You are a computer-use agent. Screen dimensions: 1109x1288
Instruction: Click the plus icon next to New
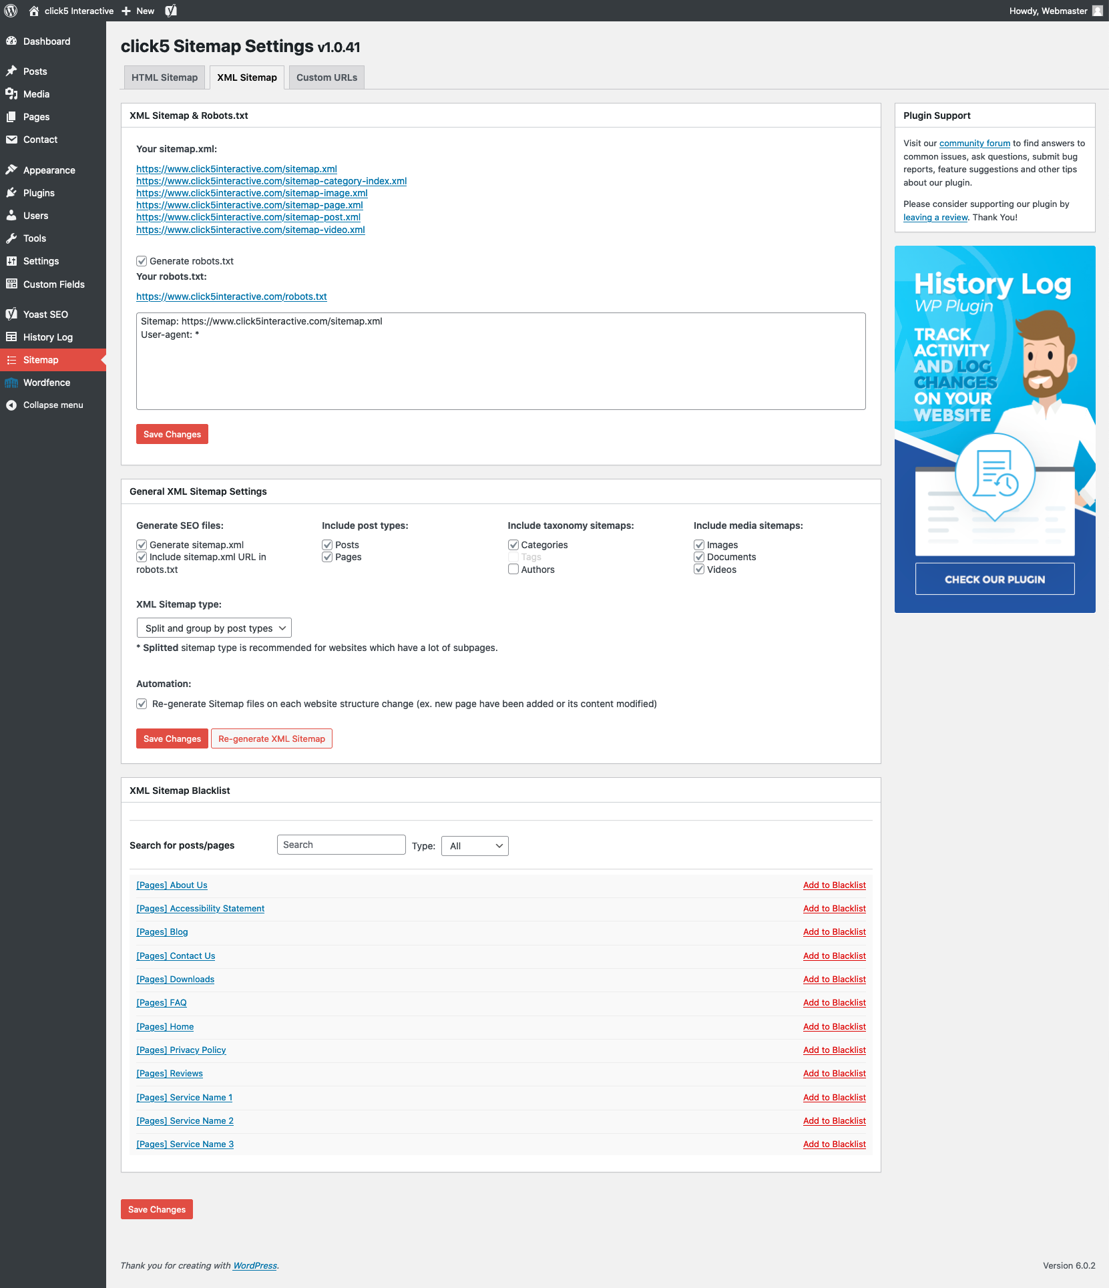pyautogui.click(x=126, y=11)
